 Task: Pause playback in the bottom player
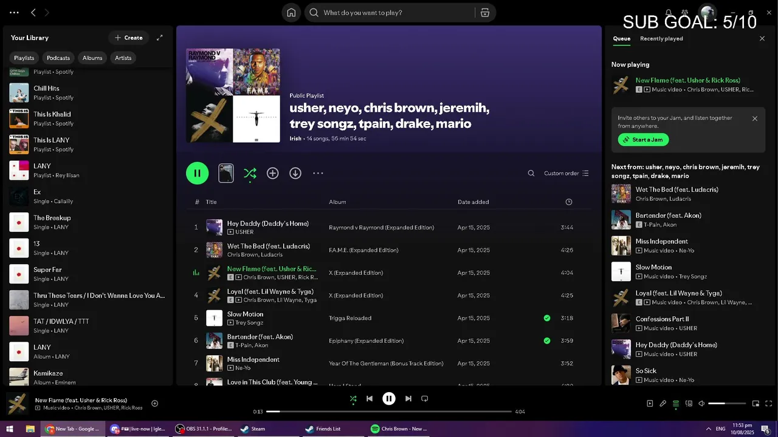coord(389,399)
